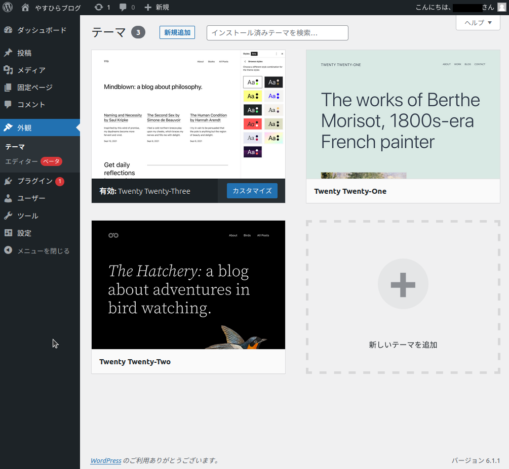
Task: Click the バージョン 6.1.1 footer text
Action: coord(476,460)
